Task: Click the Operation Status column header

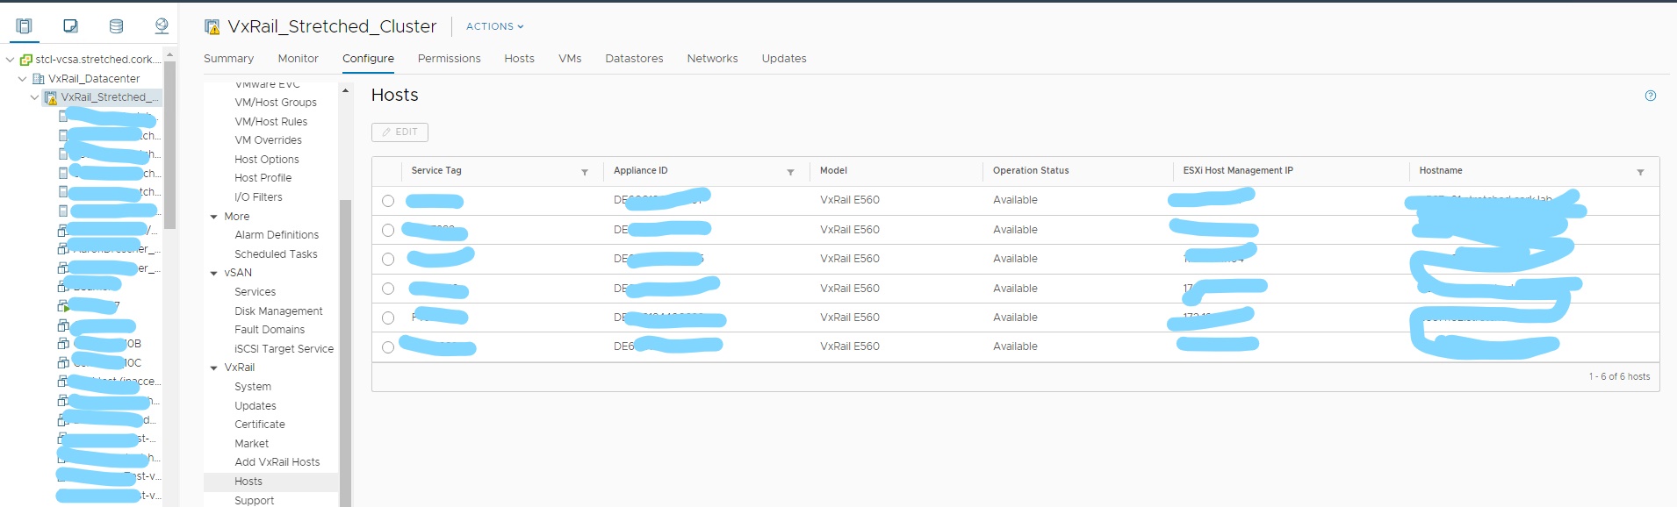Action: coord(1031,171)
